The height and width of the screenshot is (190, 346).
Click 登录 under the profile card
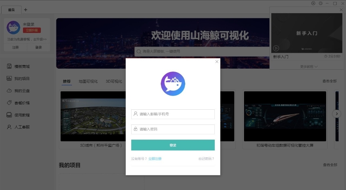[x=39, y=47]
